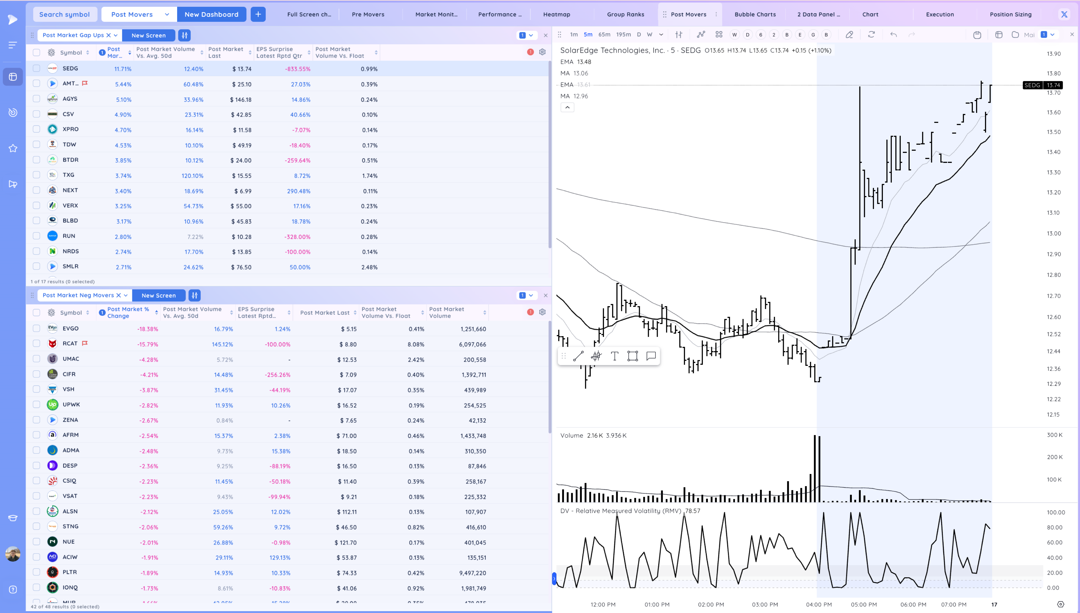Open the Bubble Charts tab
Viewport: 1080px width, 613px height.
pyautogui.click(x=755, y=14)
